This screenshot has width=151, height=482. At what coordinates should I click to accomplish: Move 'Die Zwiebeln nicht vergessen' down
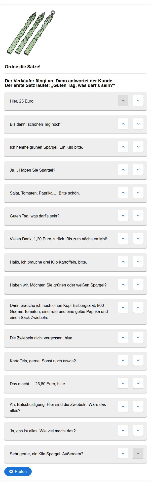click(138, 337)
